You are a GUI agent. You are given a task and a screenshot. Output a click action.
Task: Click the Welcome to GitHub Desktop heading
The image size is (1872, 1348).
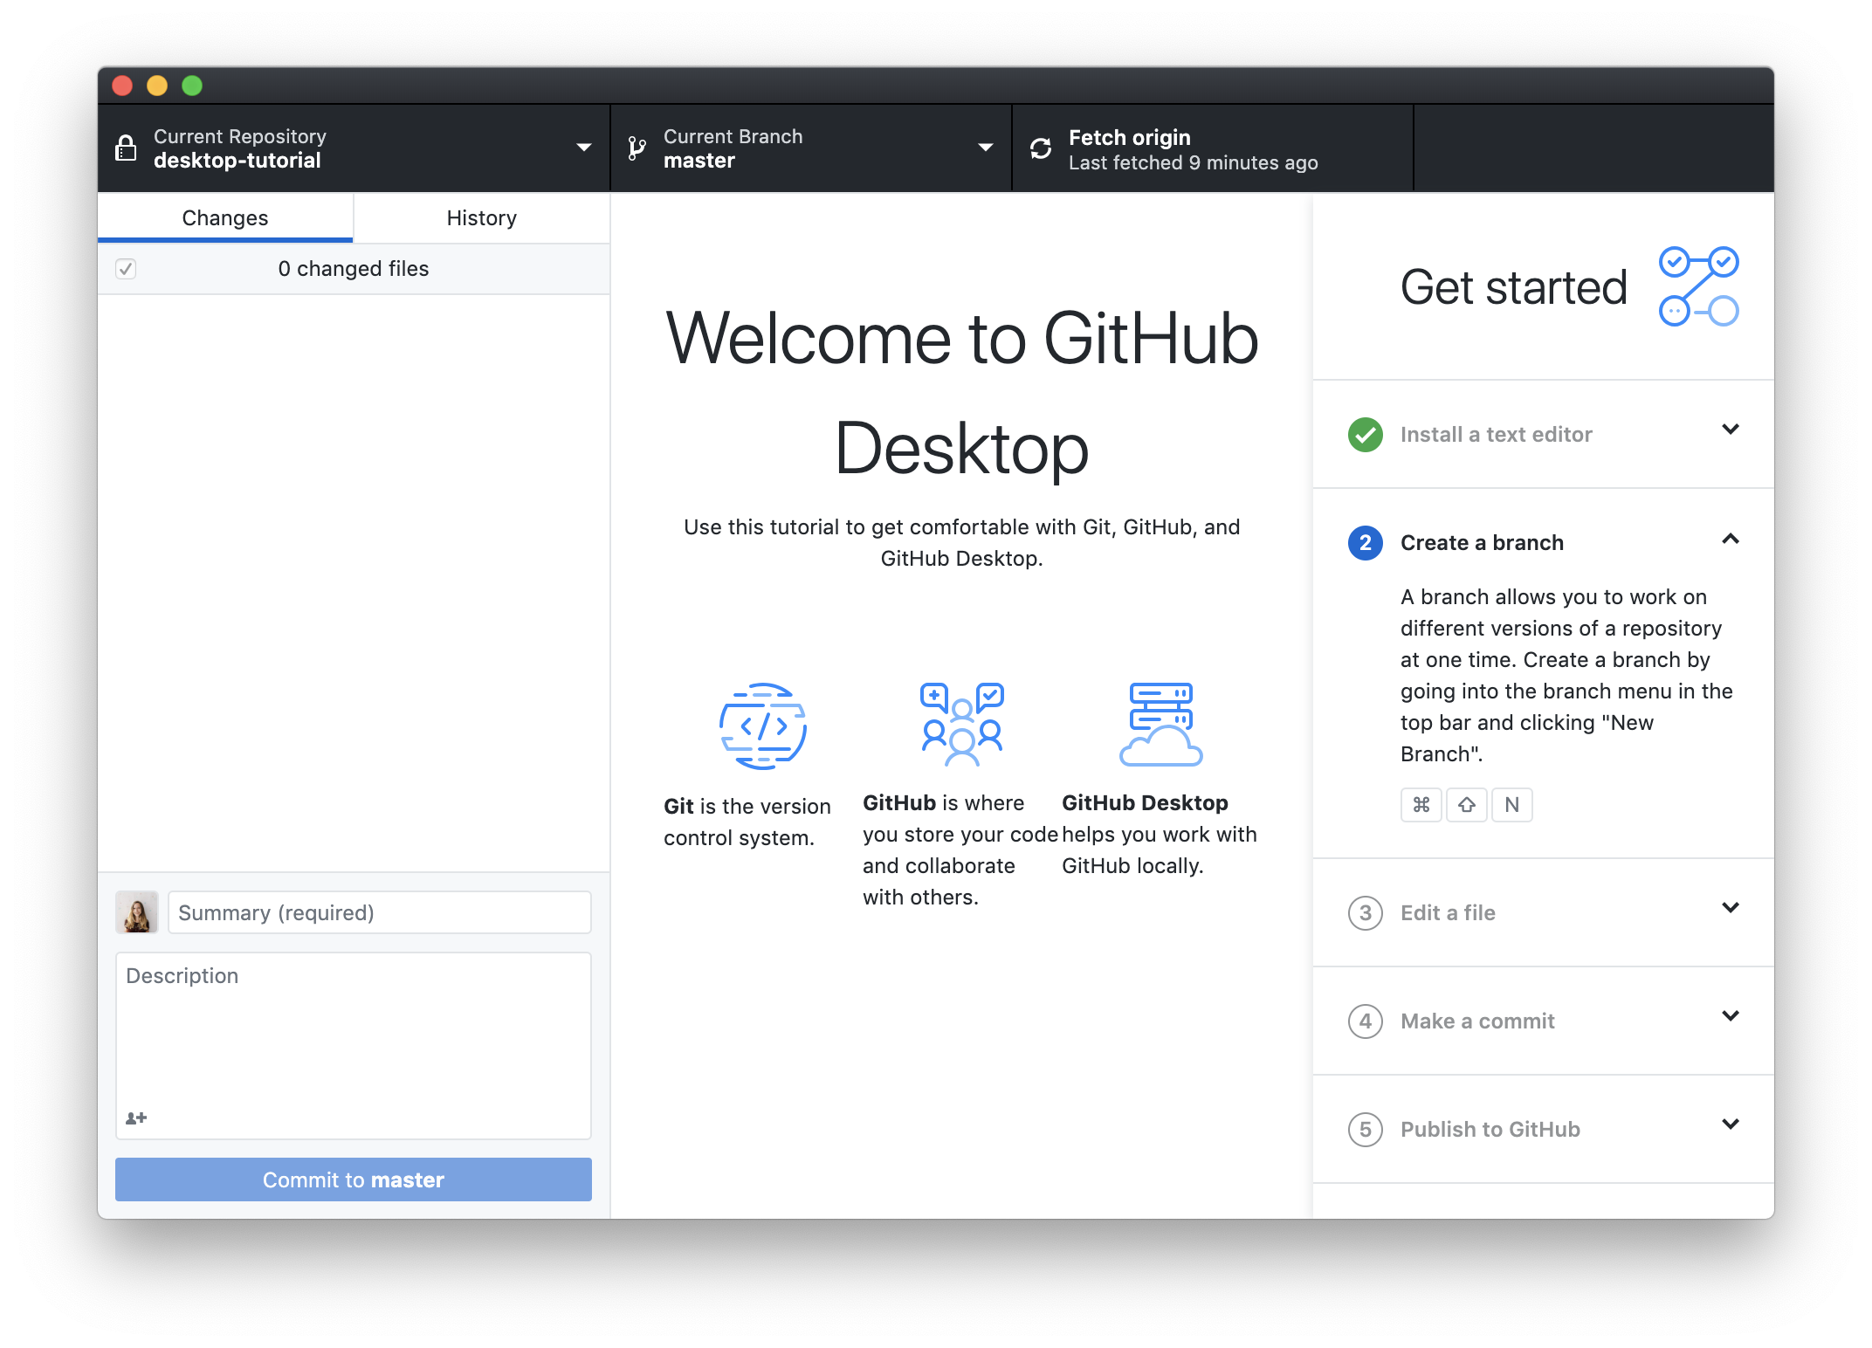(x=962, y=393)
